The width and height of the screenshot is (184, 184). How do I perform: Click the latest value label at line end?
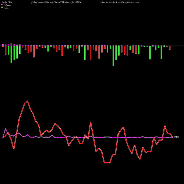177,137
